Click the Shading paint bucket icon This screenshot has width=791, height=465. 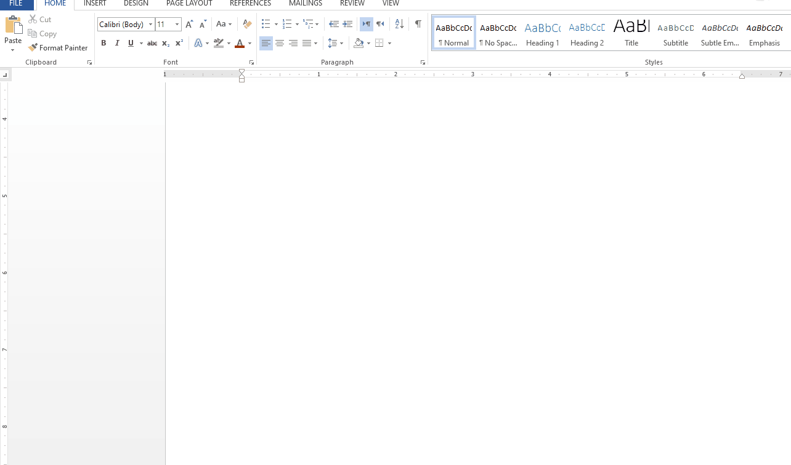(x=359, y=43)
